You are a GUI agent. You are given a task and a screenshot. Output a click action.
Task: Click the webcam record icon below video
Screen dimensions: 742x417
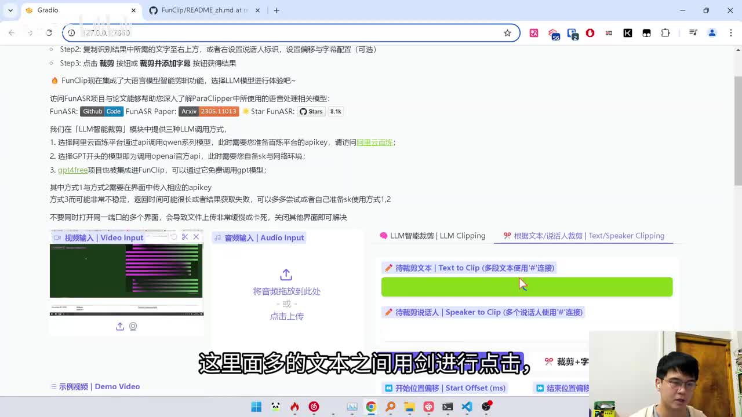133,327
